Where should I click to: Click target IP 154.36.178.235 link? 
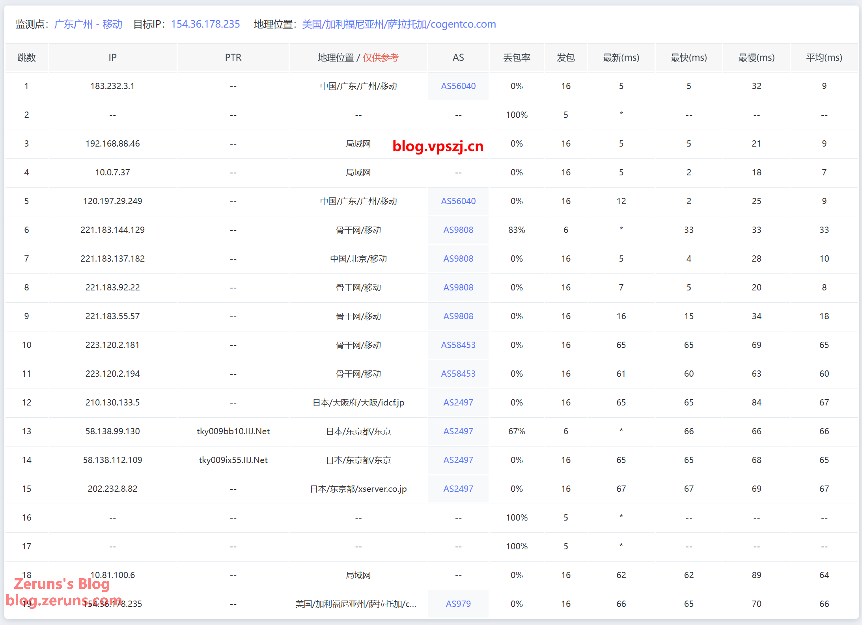click(205, 24)
